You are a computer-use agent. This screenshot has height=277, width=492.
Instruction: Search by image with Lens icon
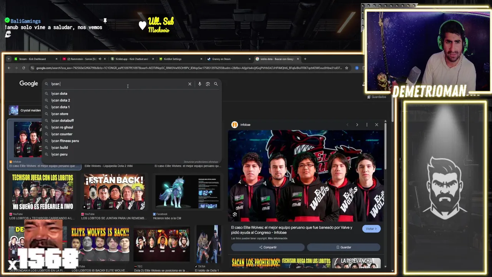pyautogui.click(x=208, y=84)
